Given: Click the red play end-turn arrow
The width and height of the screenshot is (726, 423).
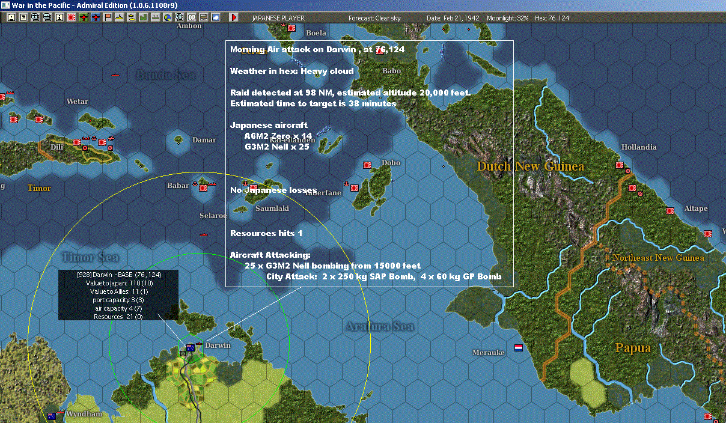Looking at the screenshot, I should (x=234, y=17).
